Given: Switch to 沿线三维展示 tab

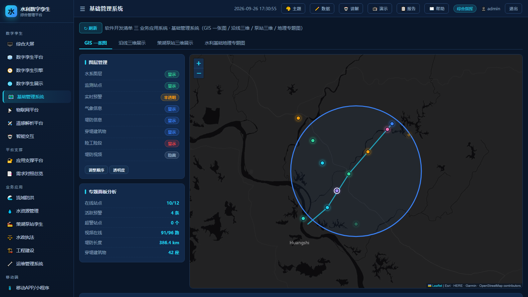Looking at the screenshot, I should (132, 43).
